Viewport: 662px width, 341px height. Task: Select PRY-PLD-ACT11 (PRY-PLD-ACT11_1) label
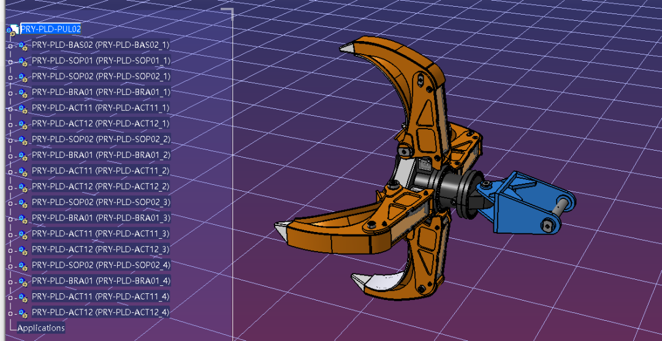pyautogui.click(x=101, y=108)
